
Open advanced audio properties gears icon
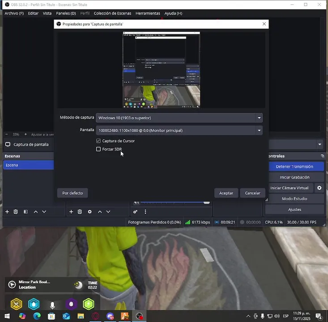click(135, 212)
